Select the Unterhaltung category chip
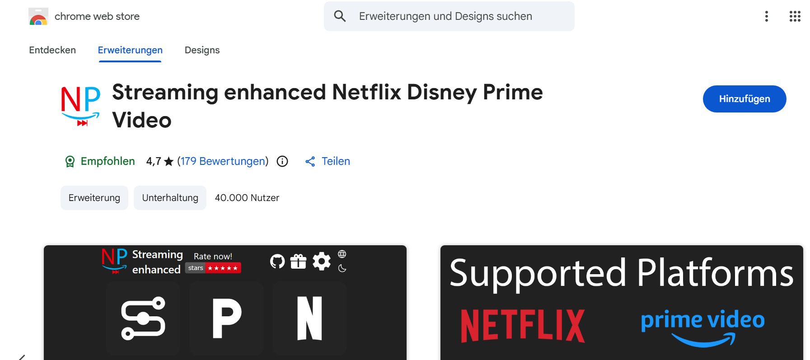Viewport: 810px width, 360px height. click(x=170, y=198)
